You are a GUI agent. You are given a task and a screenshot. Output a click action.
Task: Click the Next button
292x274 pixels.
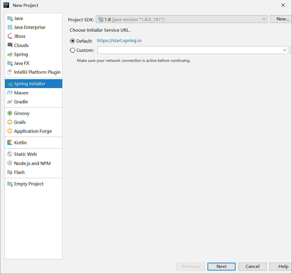221,267
